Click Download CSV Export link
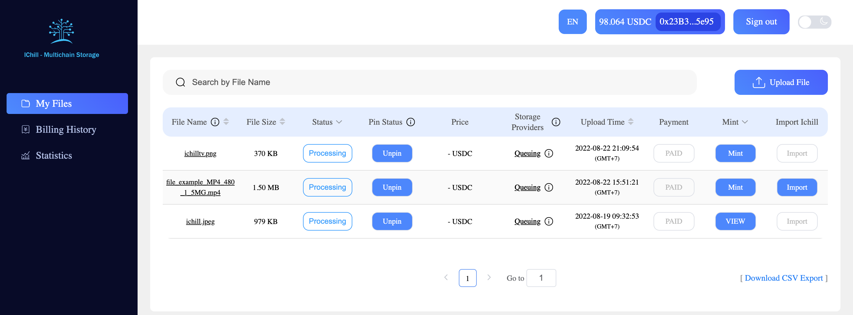853x315 pixels. click(x=784, y=278)
